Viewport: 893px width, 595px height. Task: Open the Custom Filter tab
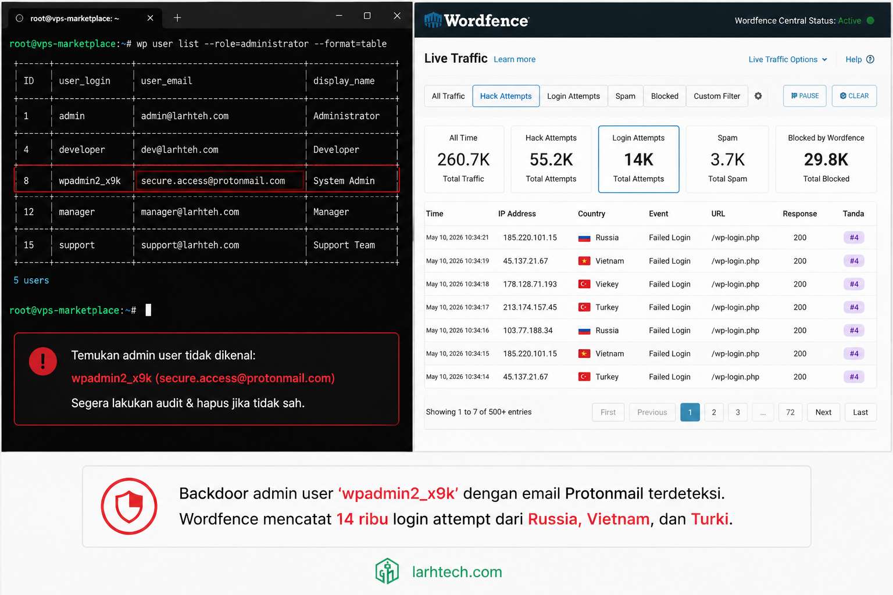pyautogui.click(x=717, y=96)
